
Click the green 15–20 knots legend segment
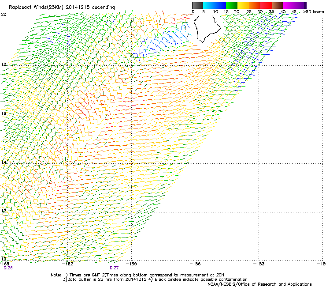(x=232, y=5)
